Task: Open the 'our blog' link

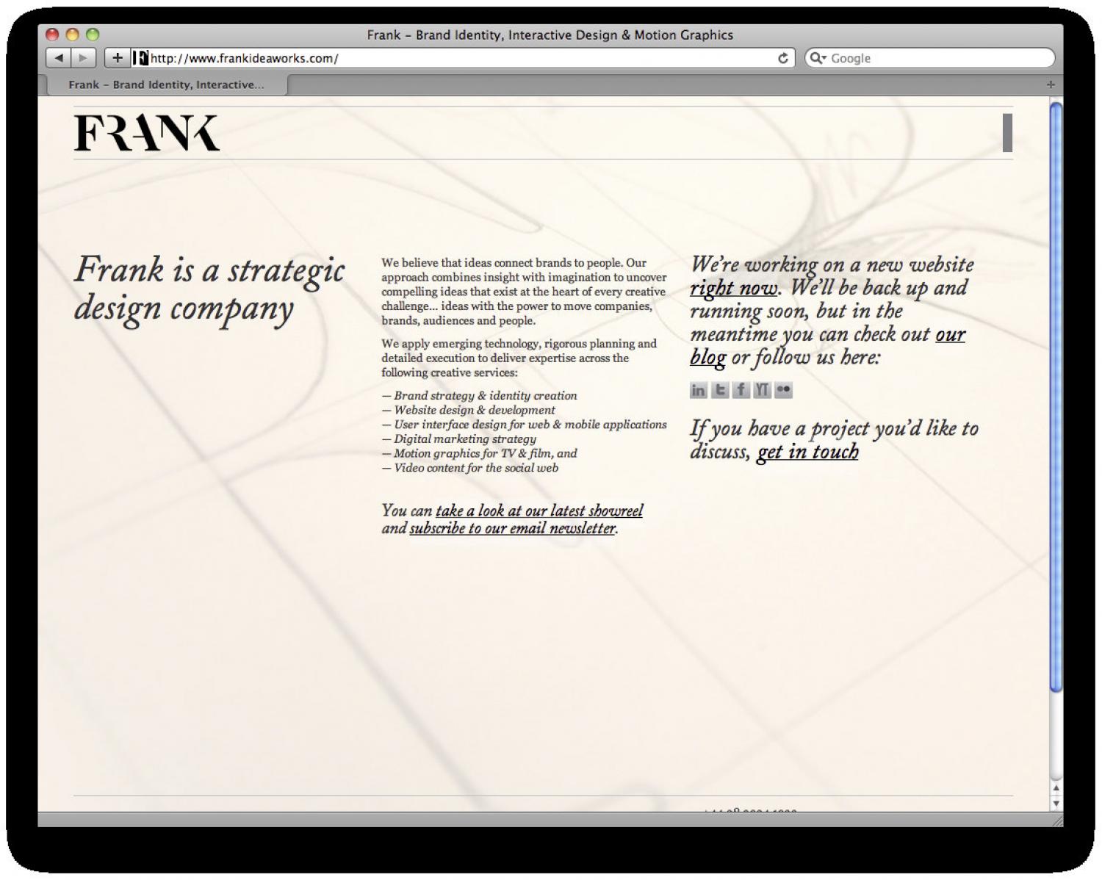Action: [x=949, y=335]
